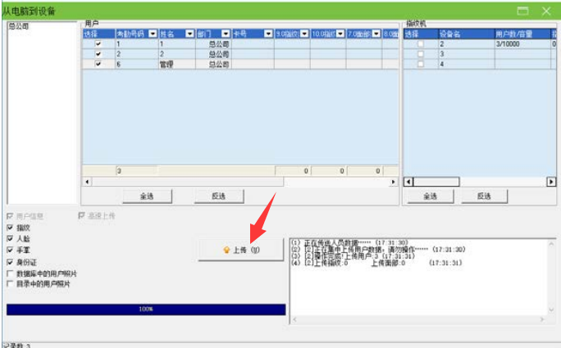561x348 pixels.
Task: Click 反选 under the 用户 list
Action: (x=219, y=197)
